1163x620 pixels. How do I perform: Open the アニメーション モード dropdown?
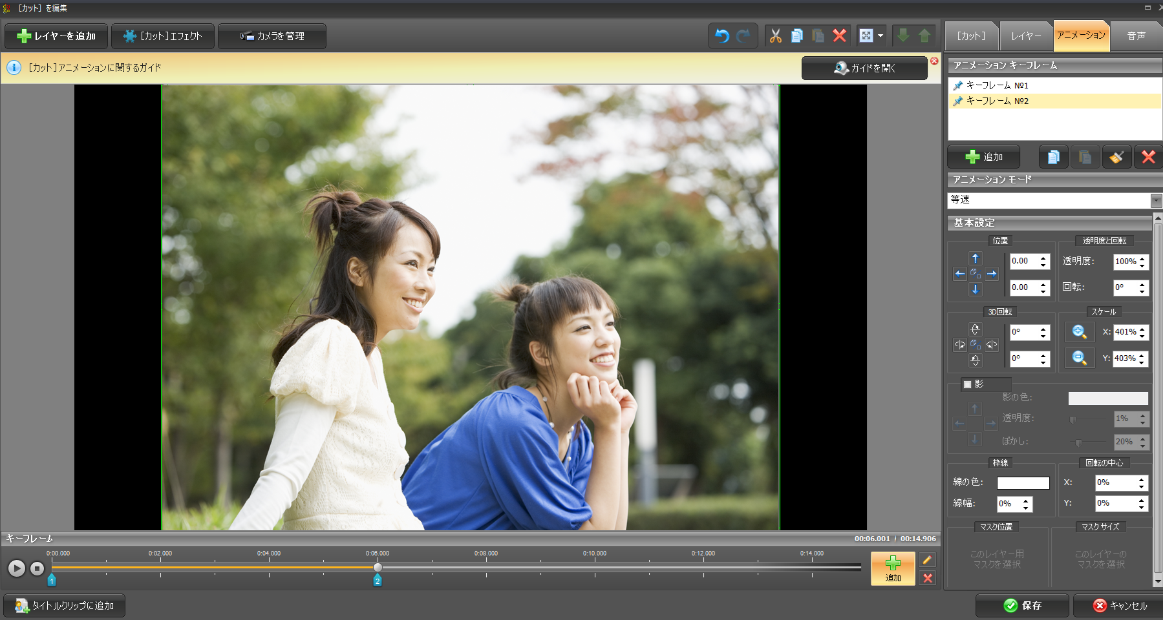click(x=1156, y=200)
